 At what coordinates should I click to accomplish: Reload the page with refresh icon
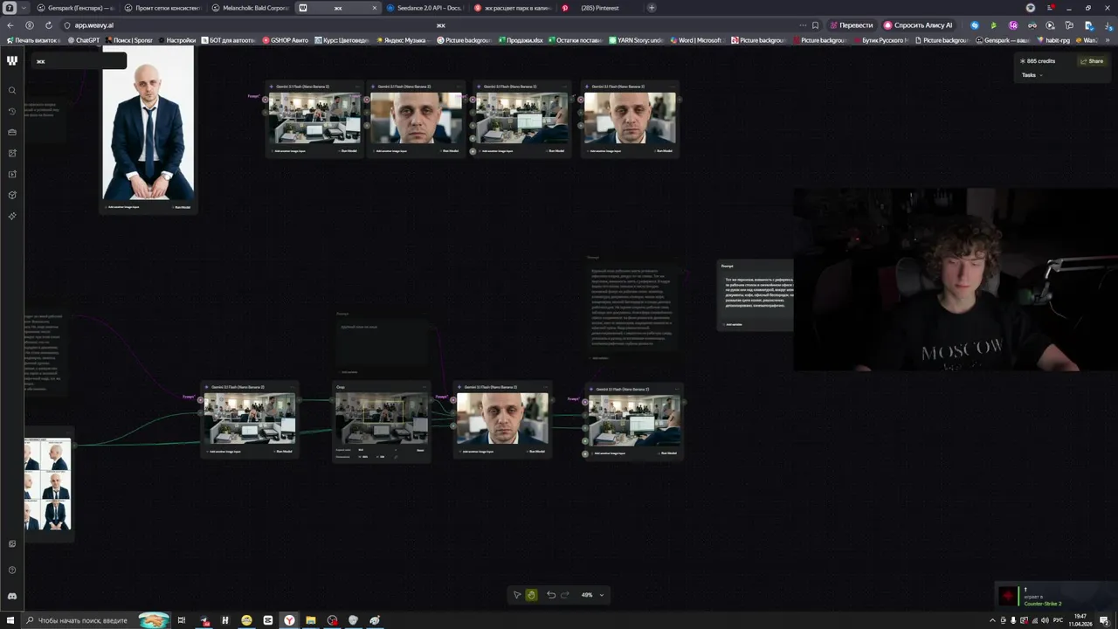click(x=48, y=25)
